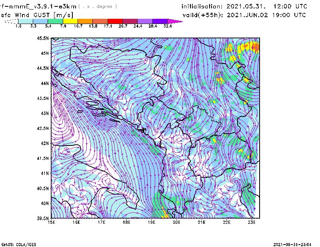The image size is (320, 247).
Task: Click the 44.5N latitude axis label
Action: [x=43, y=68]
